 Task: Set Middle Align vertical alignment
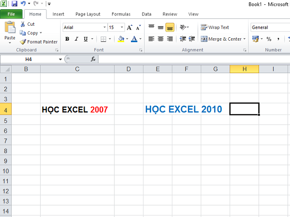click(x=160, y=27)
